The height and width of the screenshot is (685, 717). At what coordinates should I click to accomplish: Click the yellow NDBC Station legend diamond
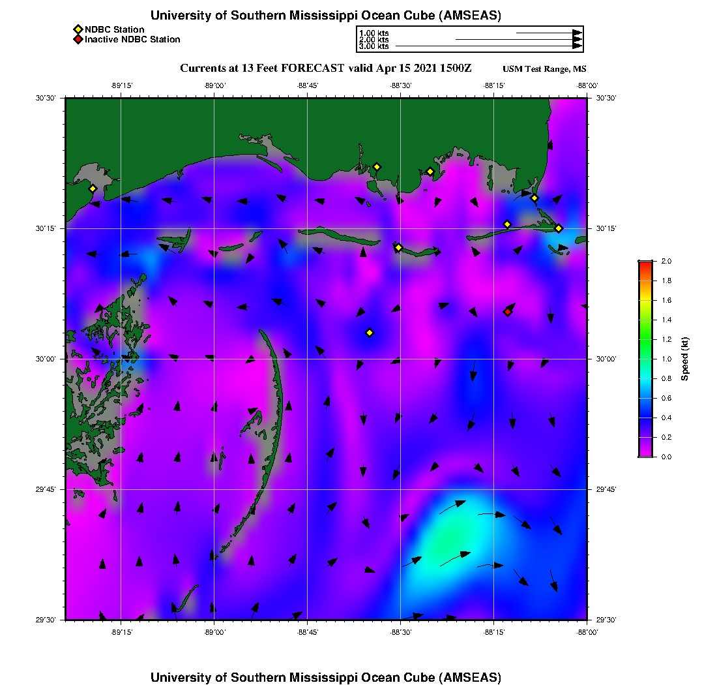click(x=78, y=29)
